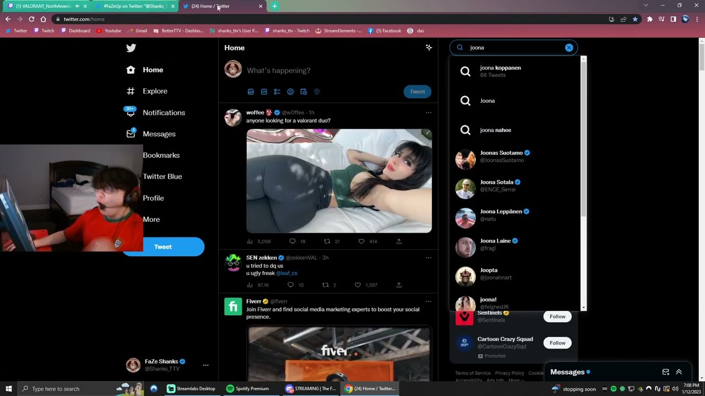The height and width of the screenshot is (396, 705).
Task: Select the Joona search suggestion
Action: click(514, 101)
